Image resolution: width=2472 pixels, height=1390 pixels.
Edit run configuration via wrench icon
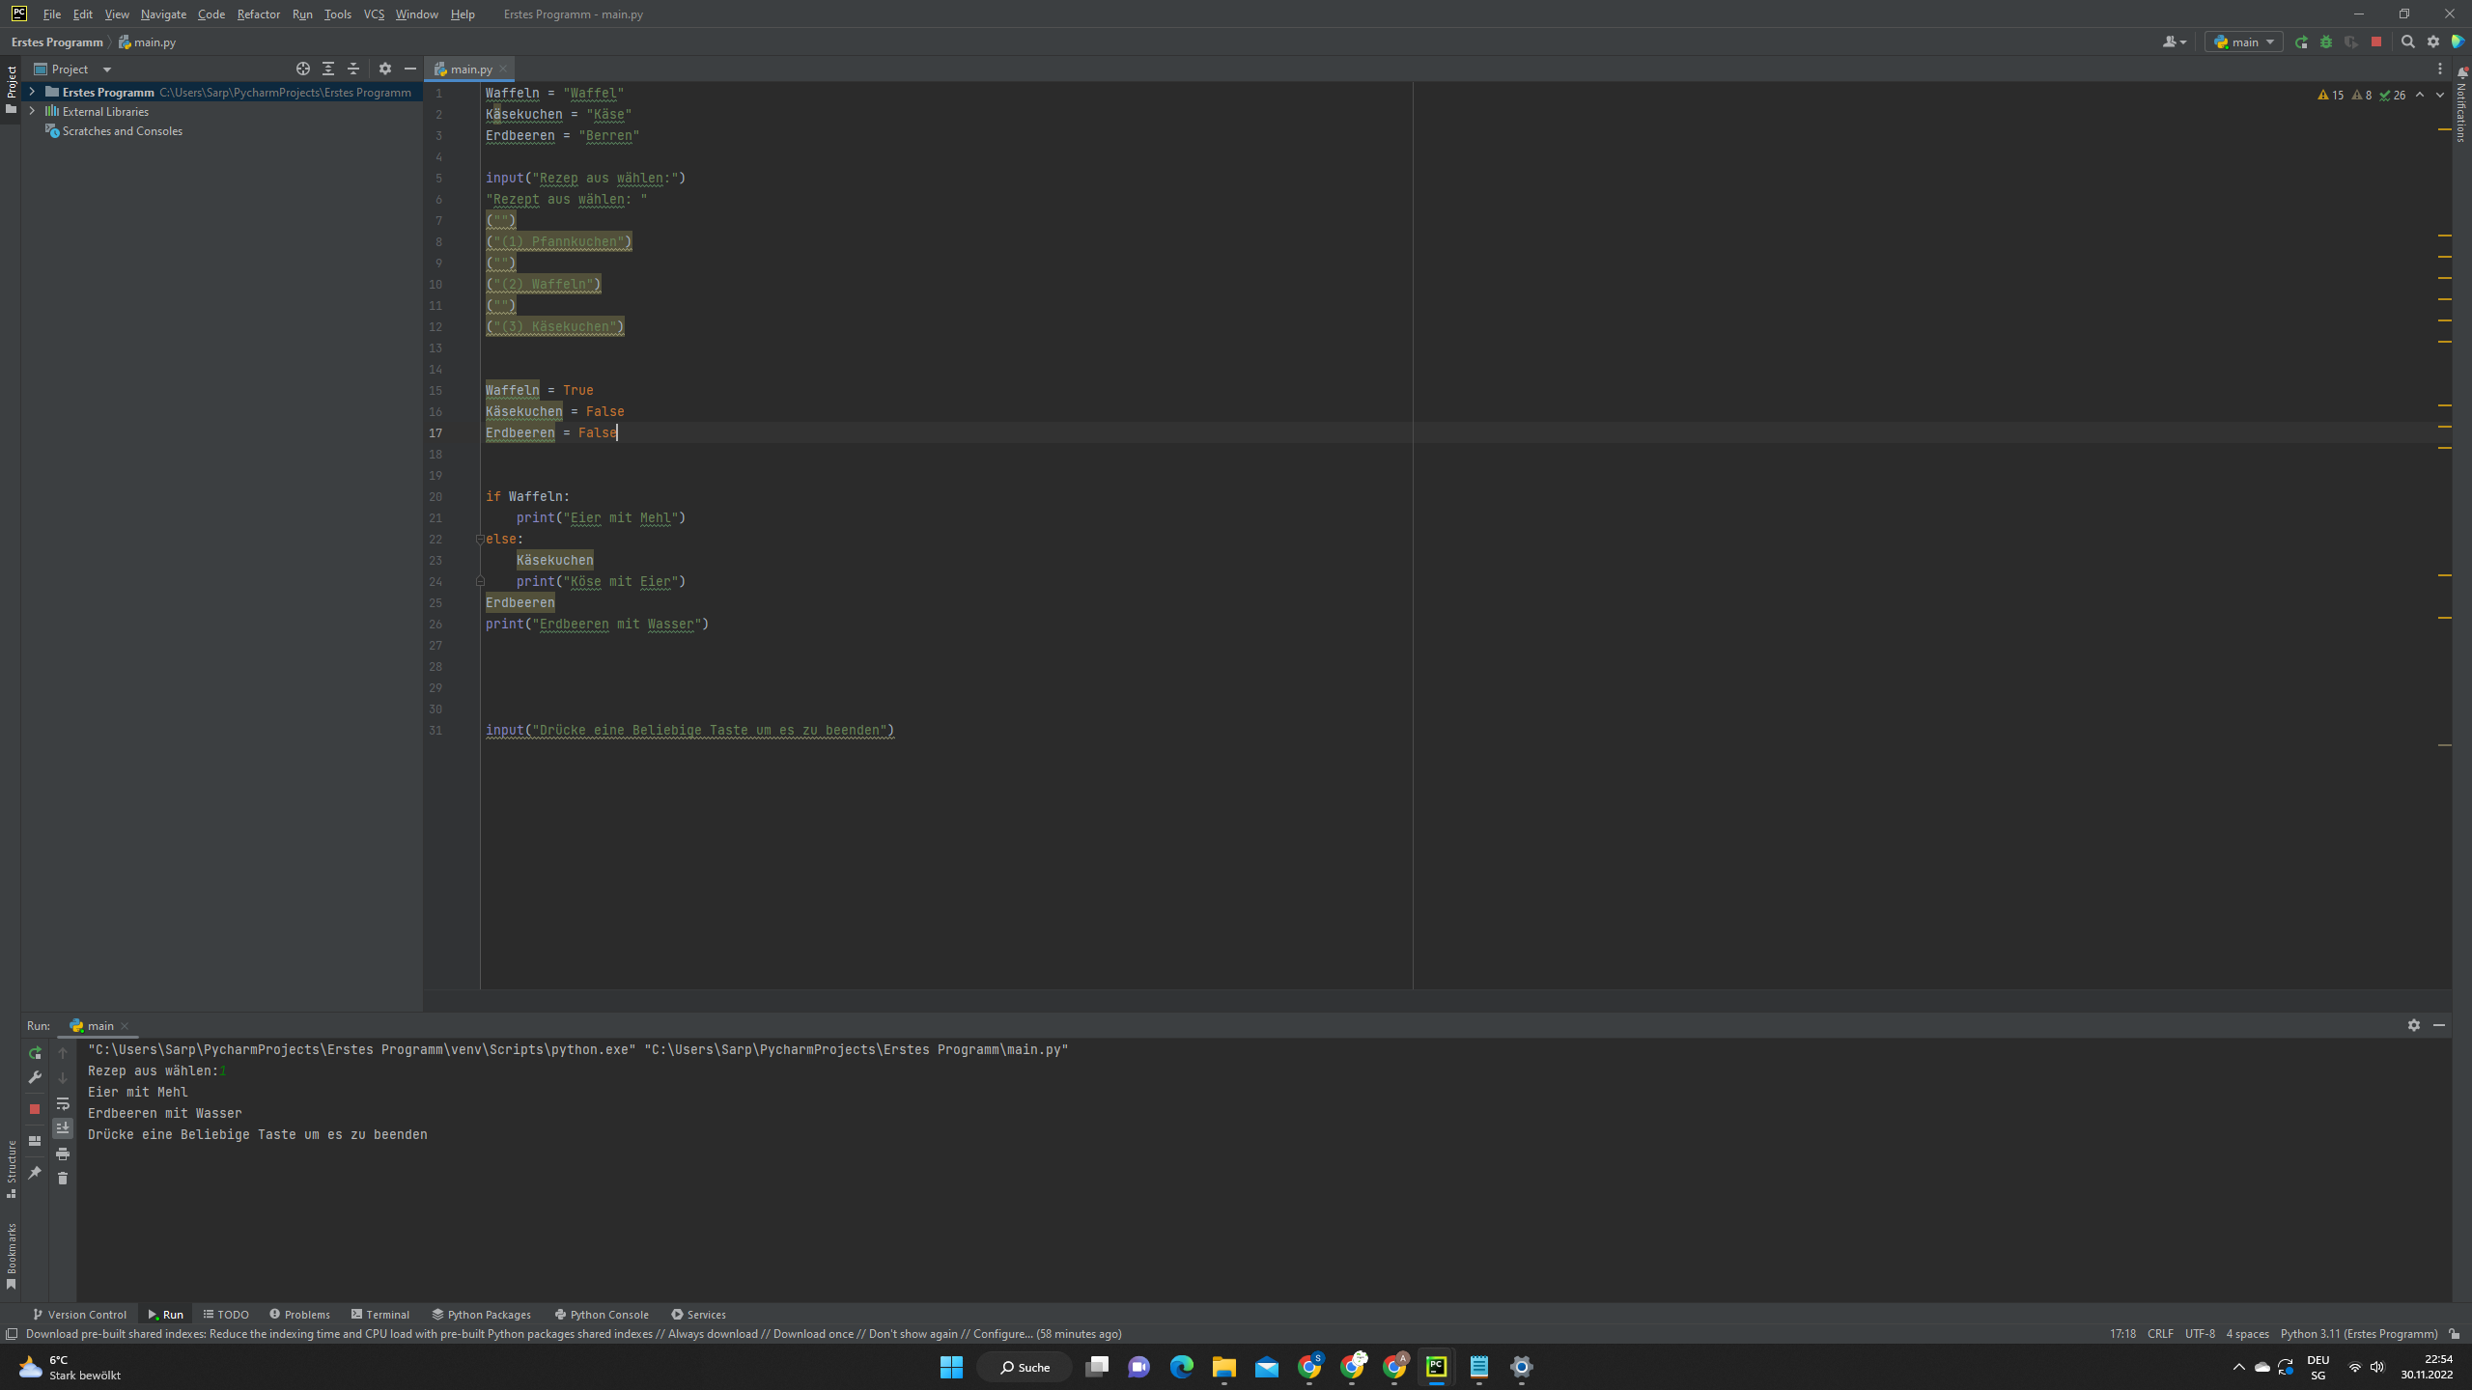[35, 1076]
